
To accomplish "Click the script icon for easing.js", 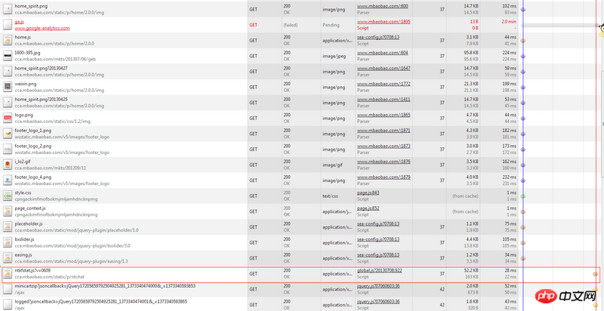I will pyautogui.click(x=8, y=258).
